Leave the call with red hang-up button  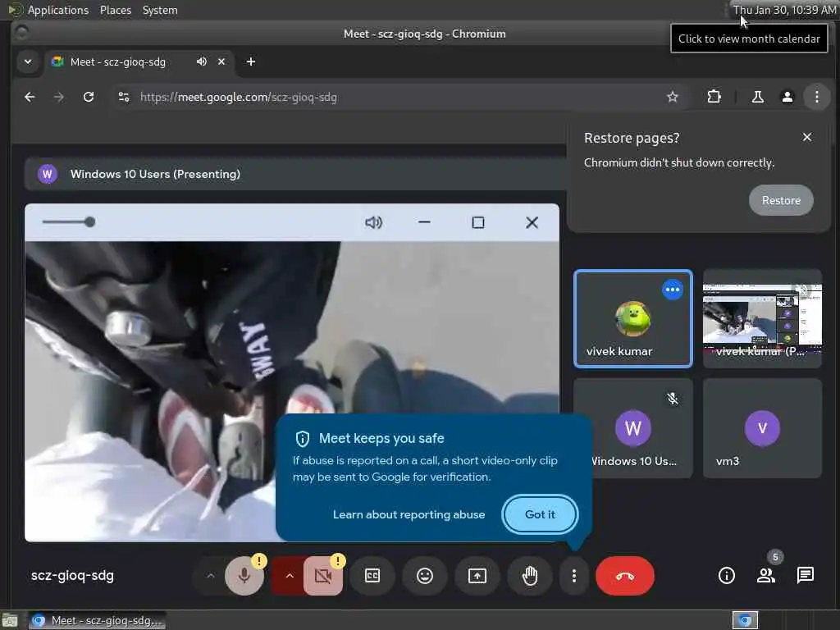pos(625,576)
